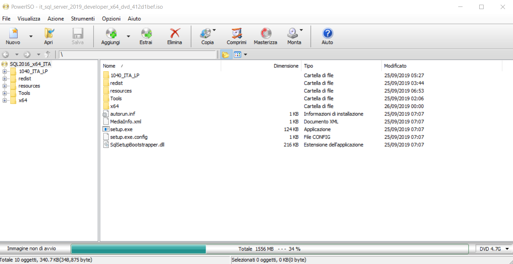This screenshot has width=513, height=264.
Task: Expand the x64 tree node
Action: coord(4,100)
